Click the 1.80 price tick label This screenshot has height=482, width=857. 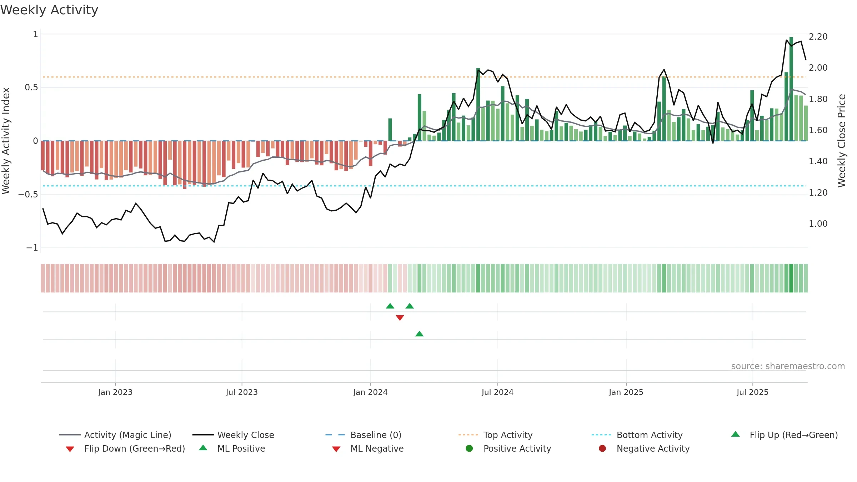point(818,99)
